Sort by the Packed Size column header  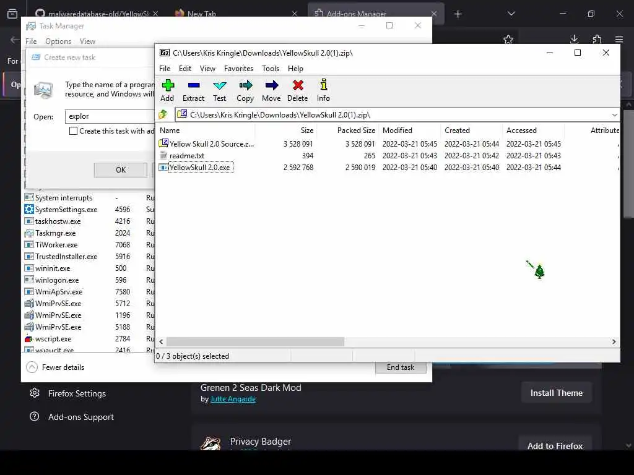coord(348,130)
